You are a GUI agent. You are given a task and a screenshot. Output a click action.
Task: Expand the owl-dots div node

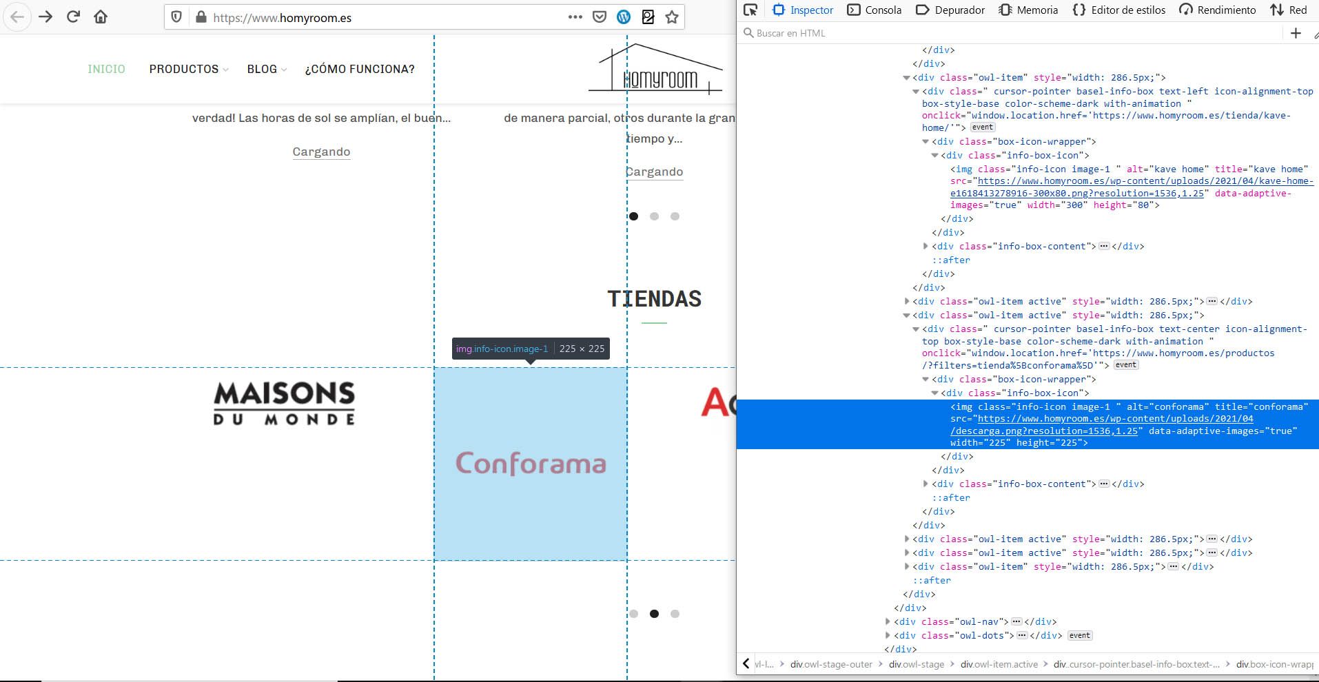(888, 635)
